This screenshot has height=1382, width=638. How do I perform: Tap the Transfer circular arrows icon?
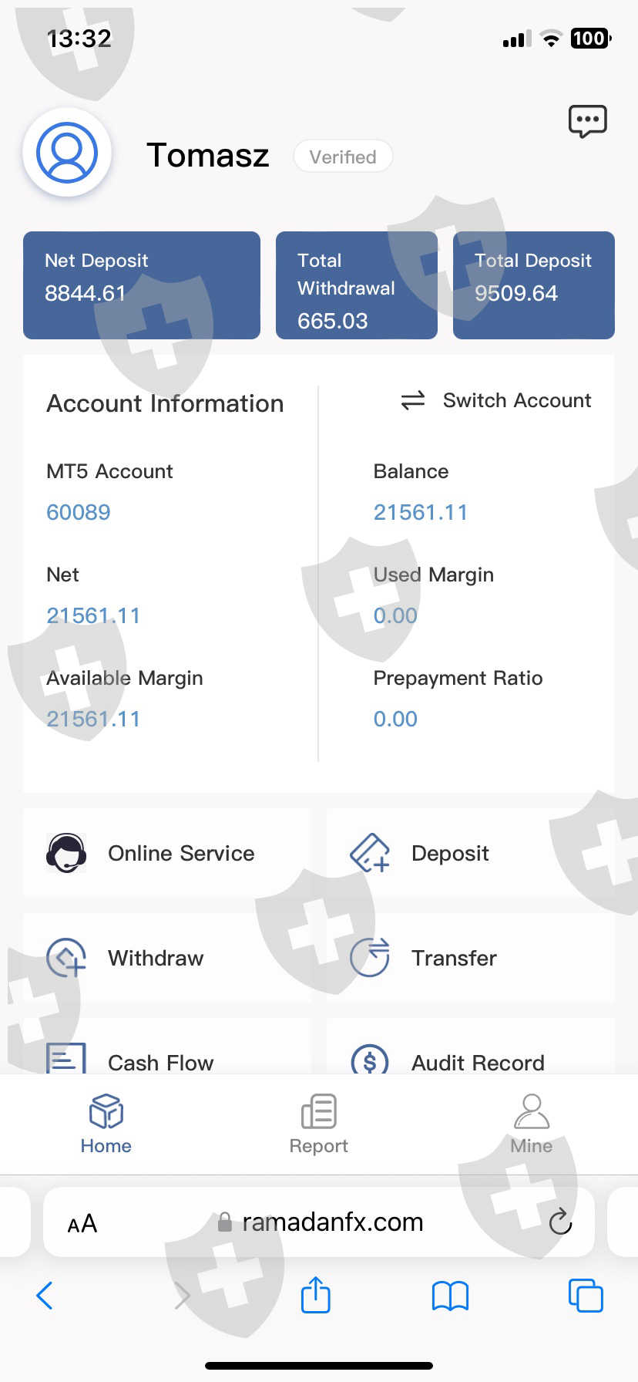370,958
